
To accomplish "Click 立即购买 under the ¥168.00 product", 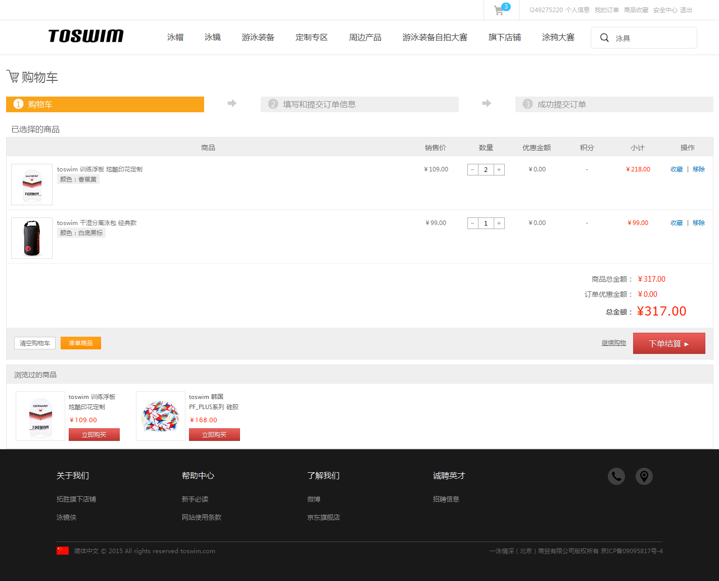I will [x=214, y=435].
